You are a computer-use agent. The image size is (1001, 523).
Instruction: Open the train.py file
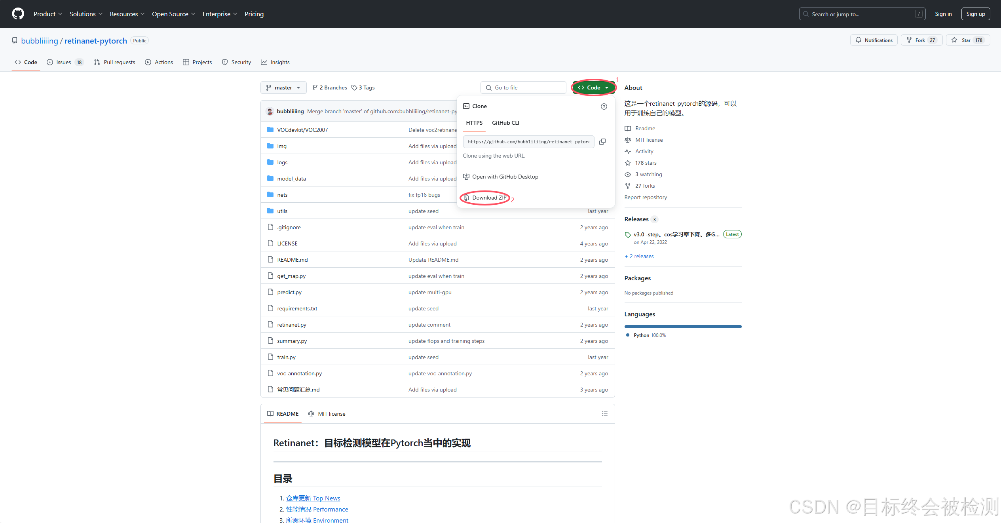(286, 357)
